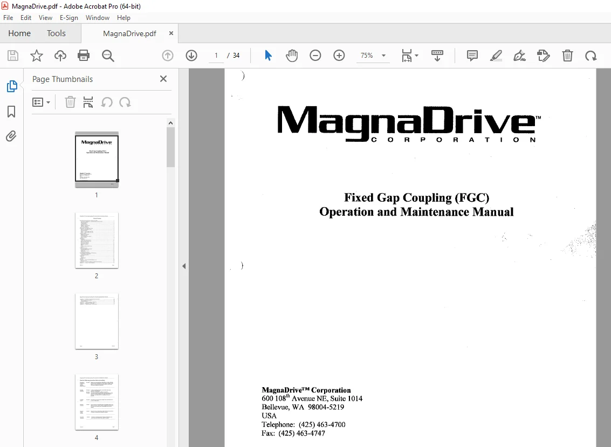Close the Page Thumbnails panel
The height and width of the screenshot is (447, 611).
pos(163,79)
